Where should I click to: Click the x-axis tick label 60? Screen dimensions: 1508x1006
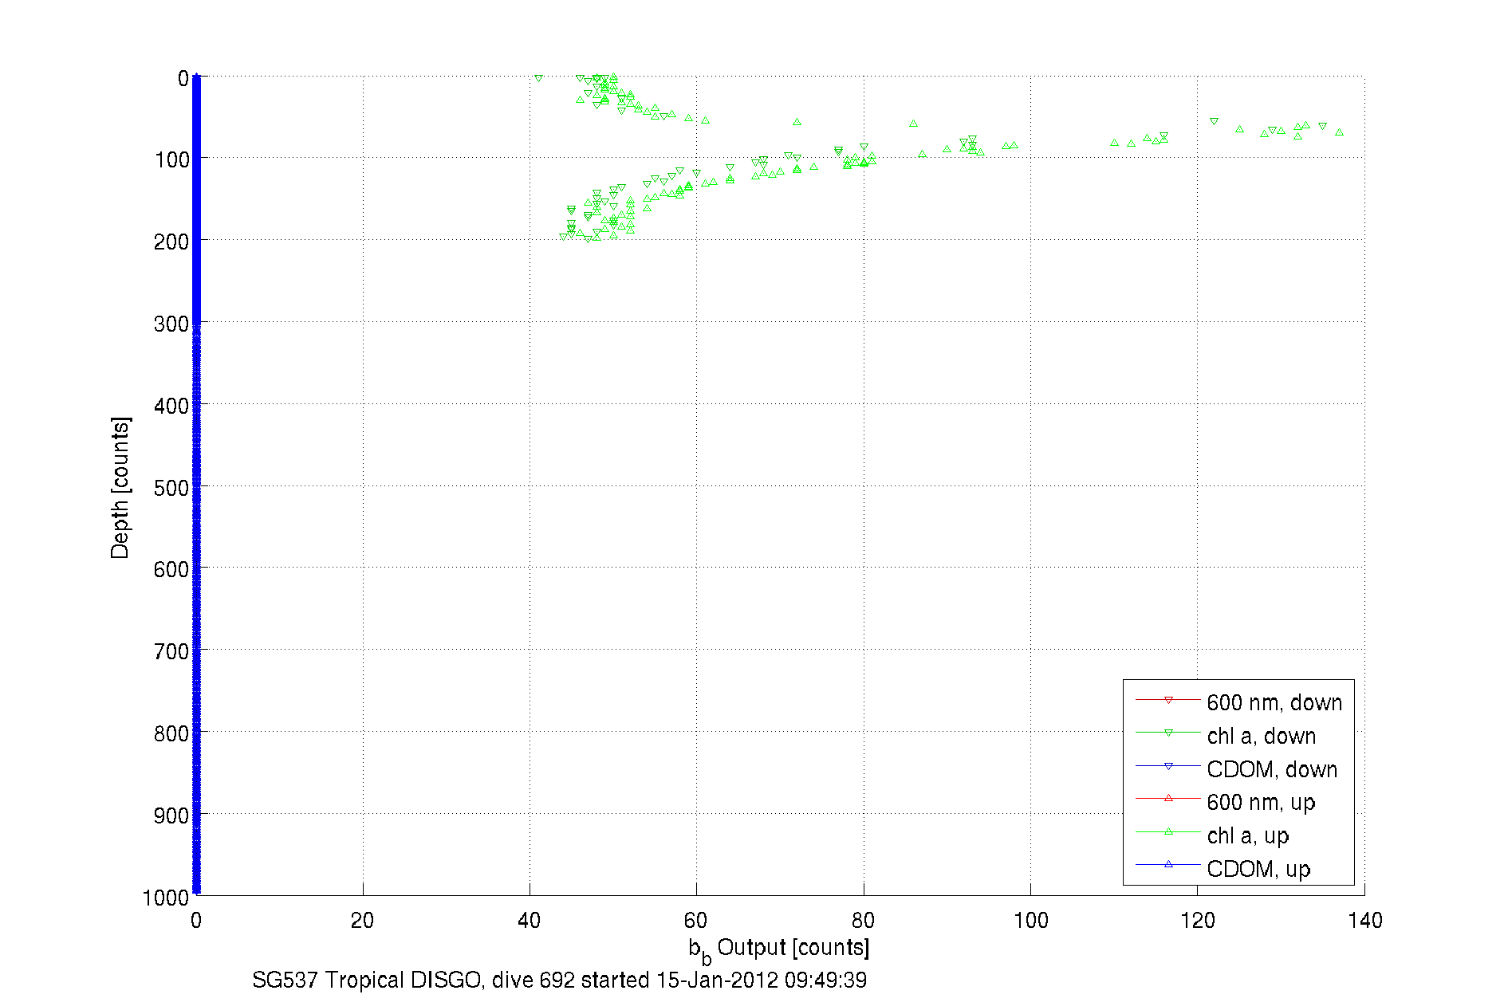(x=696, y=921)
